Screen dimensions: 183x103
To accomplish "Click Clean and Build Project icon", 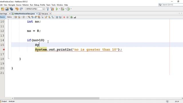I will pyautogui.click(x=52, y=9).
